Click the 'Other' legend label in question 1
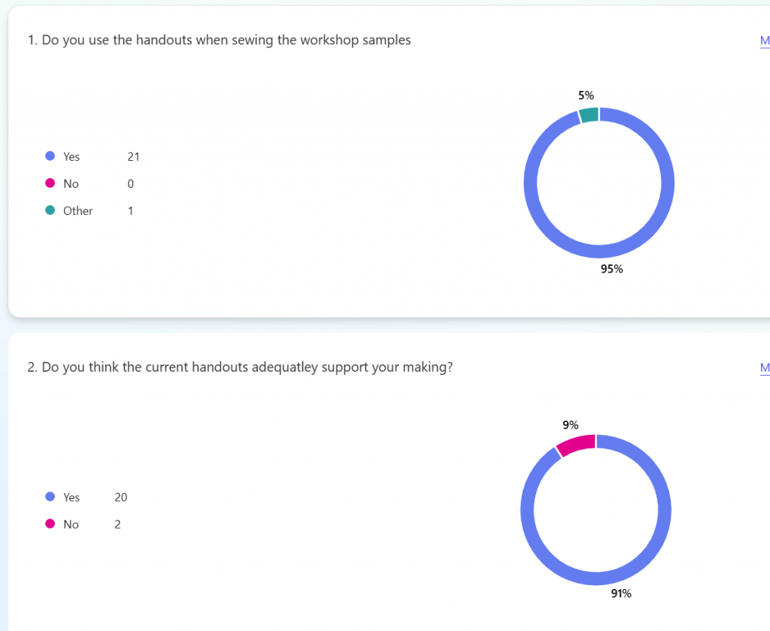This screenshot has width=770, height=631. (x=77, y=211)
